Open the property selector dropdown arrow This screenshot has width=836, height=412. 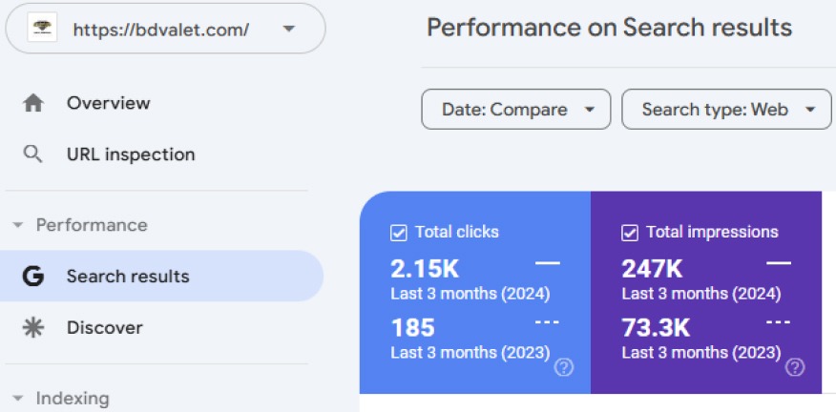(288, 29)
